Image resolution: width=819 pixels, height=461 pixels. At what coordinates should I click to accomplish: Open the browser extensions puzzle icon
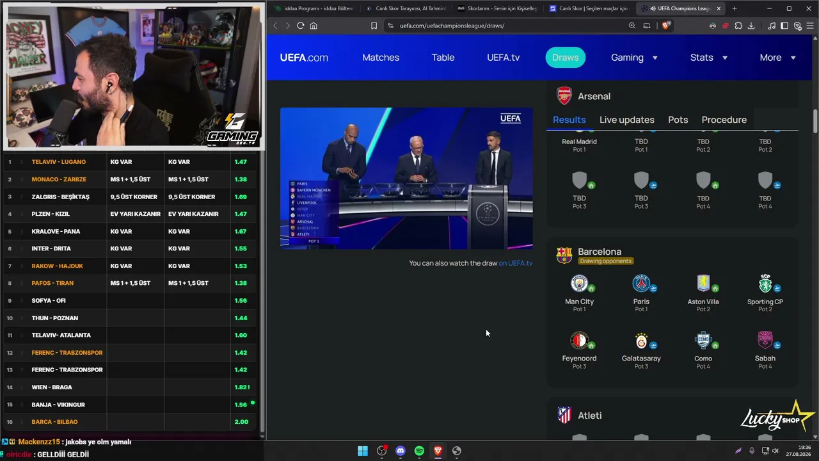coord(738,26)
